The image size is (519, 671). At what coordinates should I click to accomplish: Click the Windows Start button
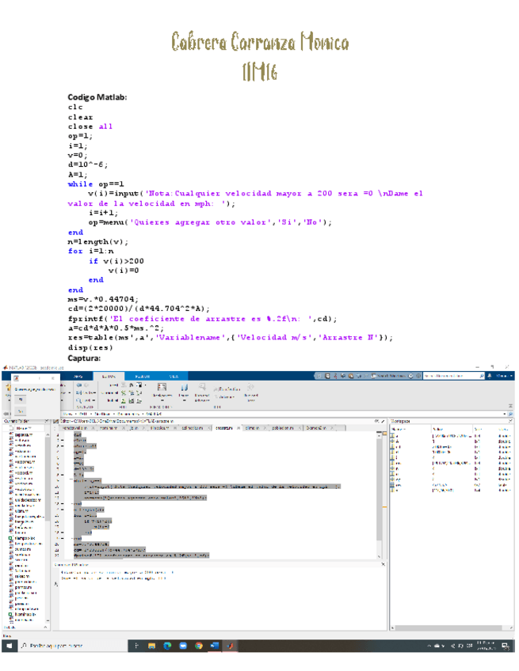pos(7,646)
